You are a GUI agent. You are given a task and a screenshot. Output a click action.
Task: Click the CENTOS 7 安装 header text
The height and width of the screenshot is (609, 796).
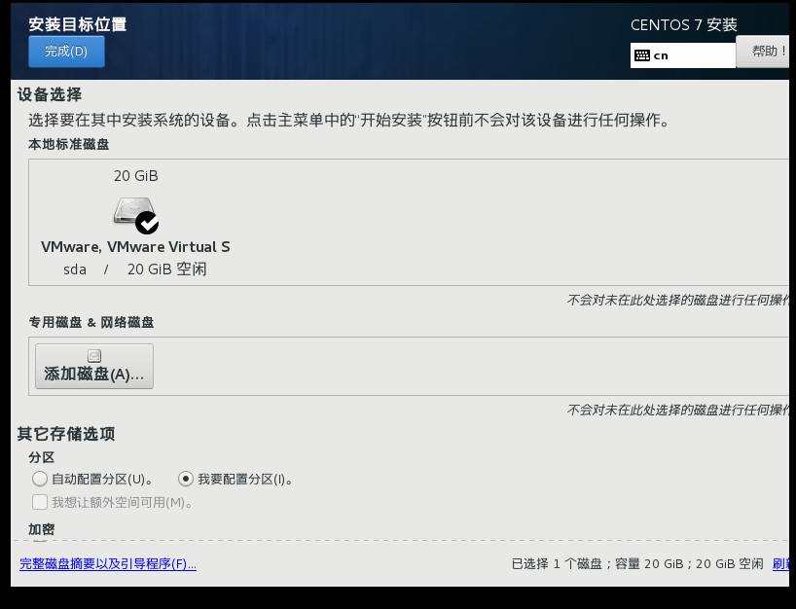click(684, 25)
